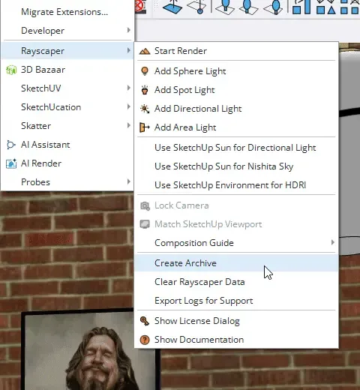Click the AI Render picture icon
Image resolution: width=360 pixels, height=390 pixels.
[11, 163]
